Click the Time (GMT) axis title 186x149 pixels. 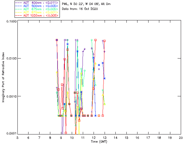pyautogui.click(x=99, y=142)
